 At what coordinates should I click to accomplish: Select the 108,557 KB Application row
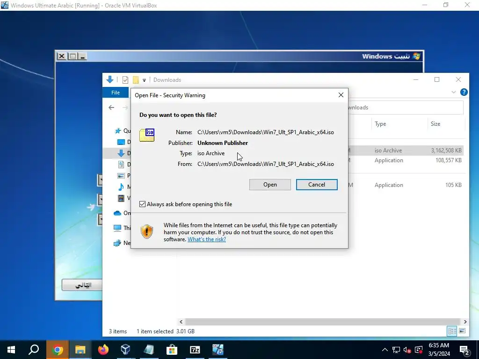[x=406, y=160]
